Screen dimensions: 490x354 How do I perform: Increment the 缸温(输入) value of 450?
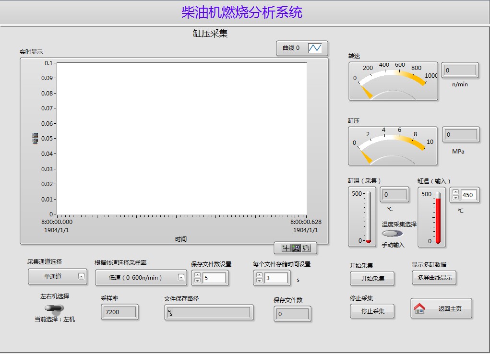click(x=455, y=192)
